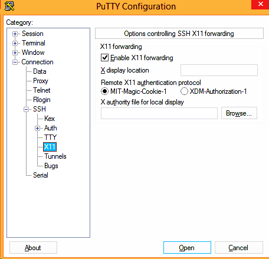Viewport: 269px width, 259px height.
Task: Choose MIT-Magic-Cookie-1 authentication protocol
Action: tap(104, 91)
